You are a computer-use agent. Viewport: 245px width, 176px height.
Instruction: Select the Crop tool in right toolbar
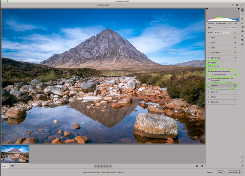pyautogui.click(x=242, y=14)
